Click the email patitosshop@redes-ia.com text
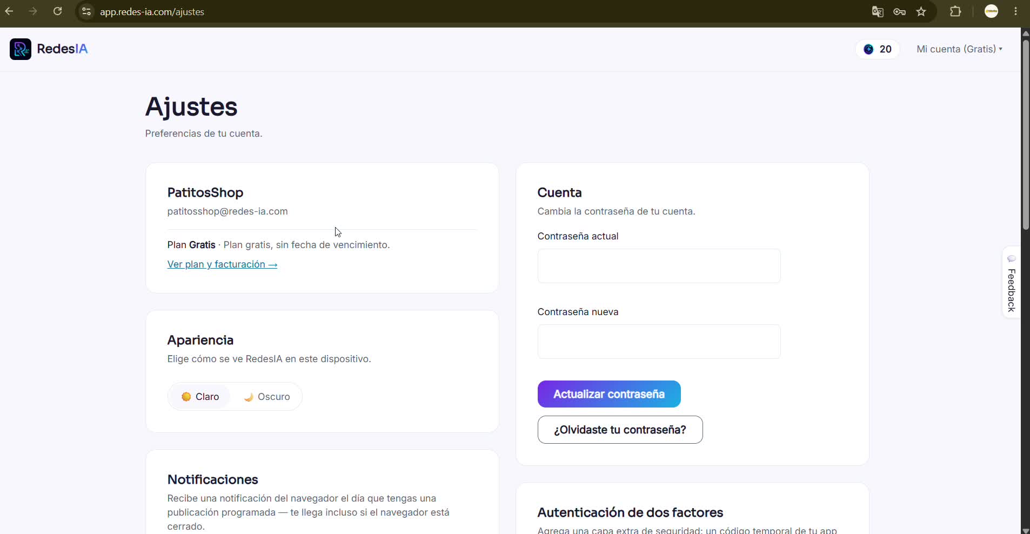Screen dimensions: 1030x534 tap(228, 211)
